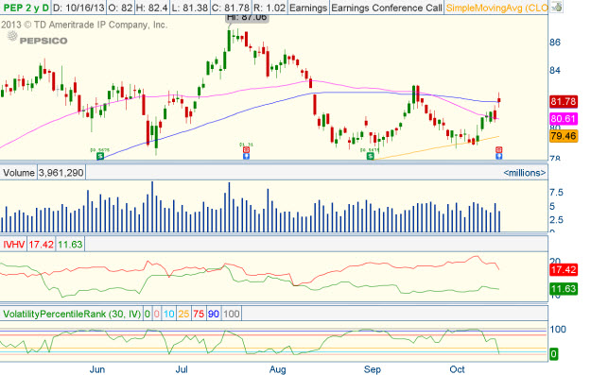Click the open value O: 82
Screen dimensions: 591x375
(120, 8)
